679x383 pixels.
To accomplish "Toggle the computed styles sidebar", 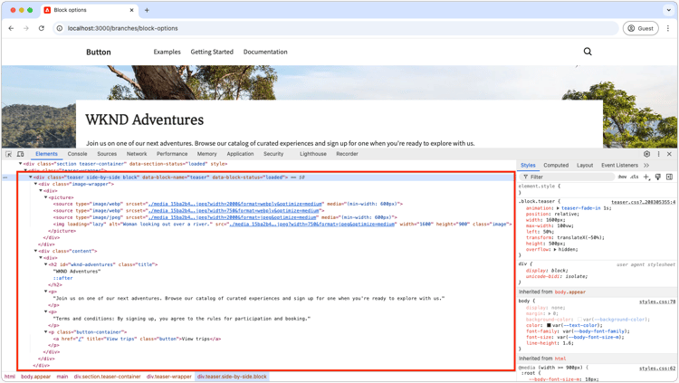I will point(669,177).
